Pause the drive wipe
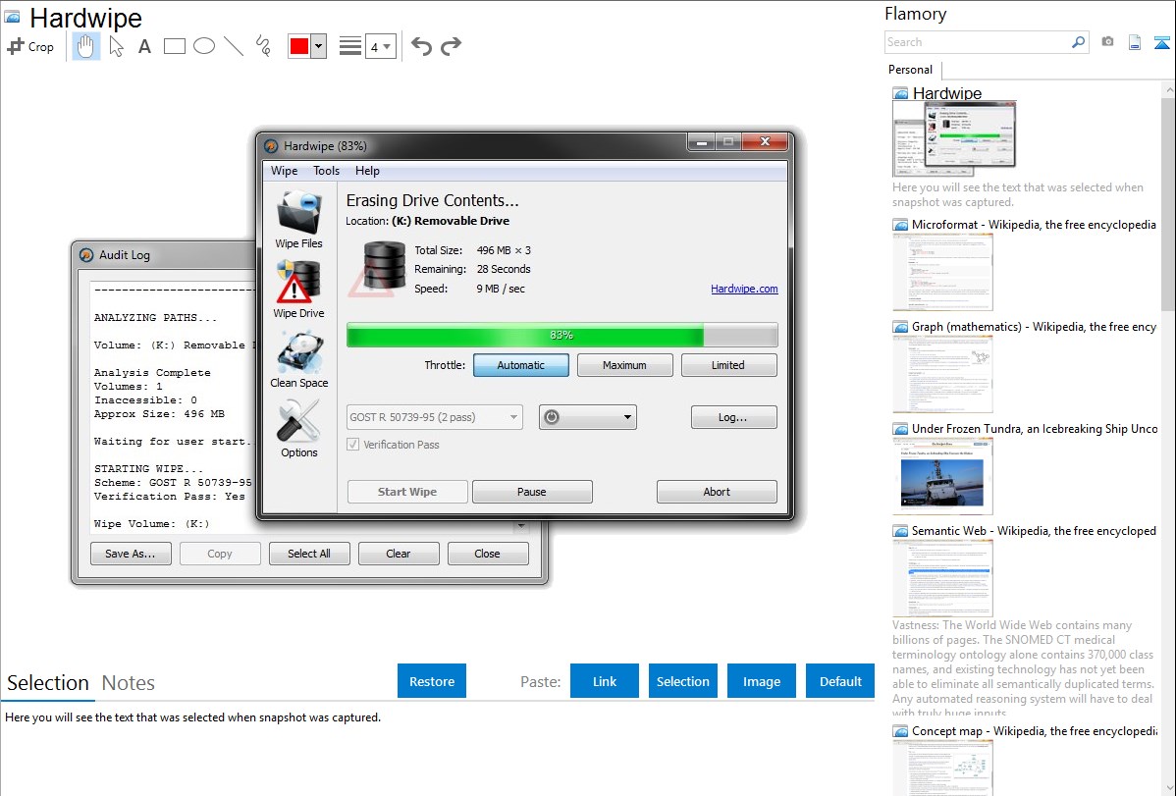The height and width of the screenshot is (796, 1176). click(x=532, y=492)
